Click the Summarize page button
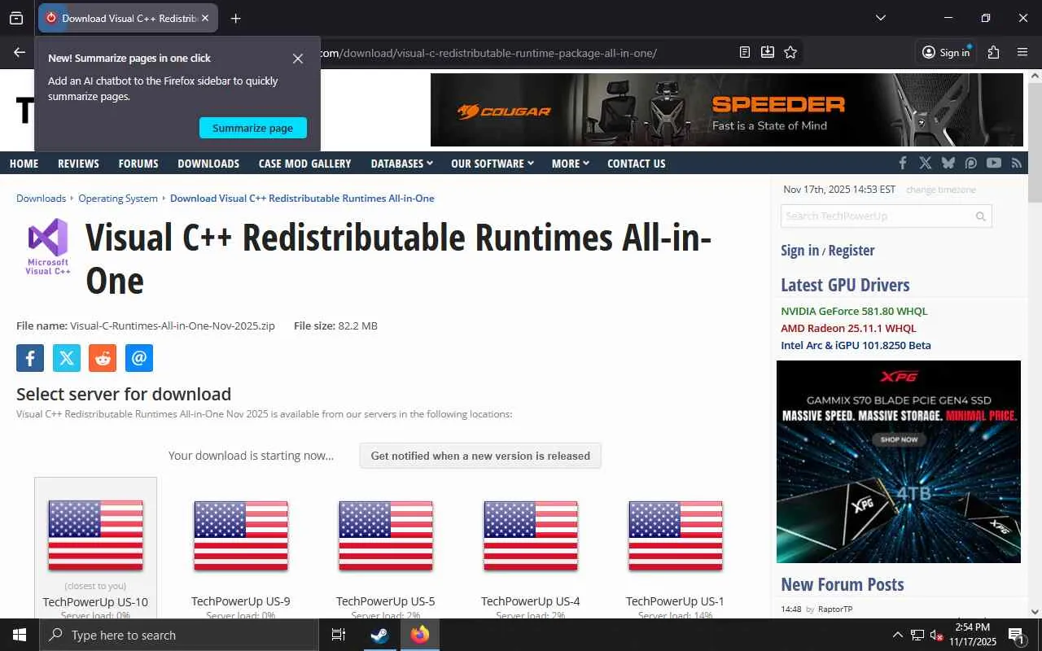The image size is (1042, 651). (x=252, y=128)
